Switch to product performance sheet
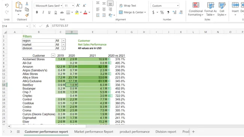This screenshot has height=137, width=244. point(135,132)
